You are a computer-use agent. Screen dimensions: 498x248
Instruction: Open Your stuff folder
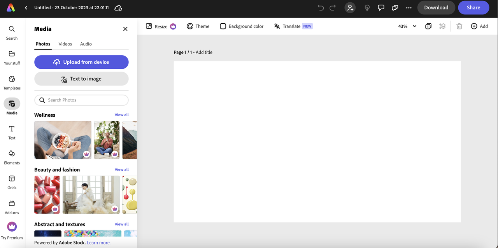[x=12, y=58]
